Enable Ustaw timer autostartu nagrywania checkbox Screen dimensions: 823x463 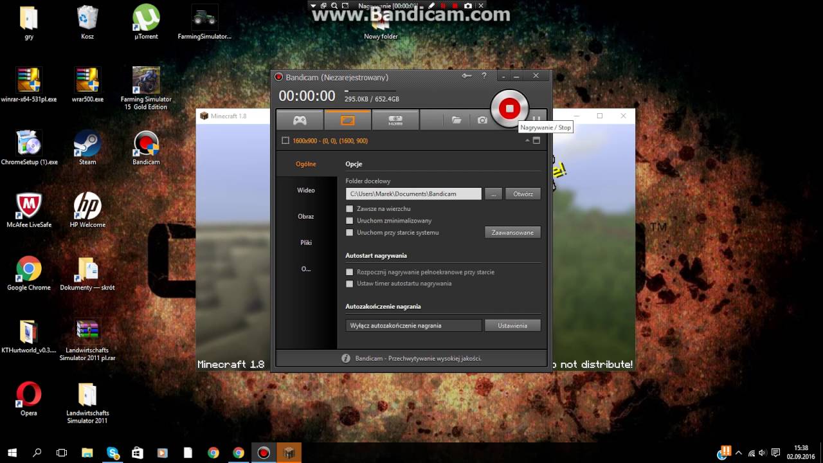350,284
